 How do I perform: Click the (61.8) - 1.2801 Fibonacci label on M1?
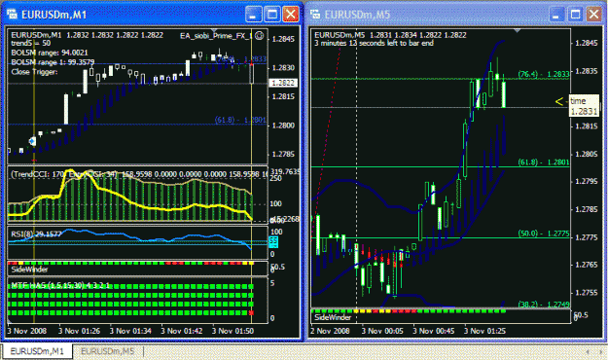(240, 120)
